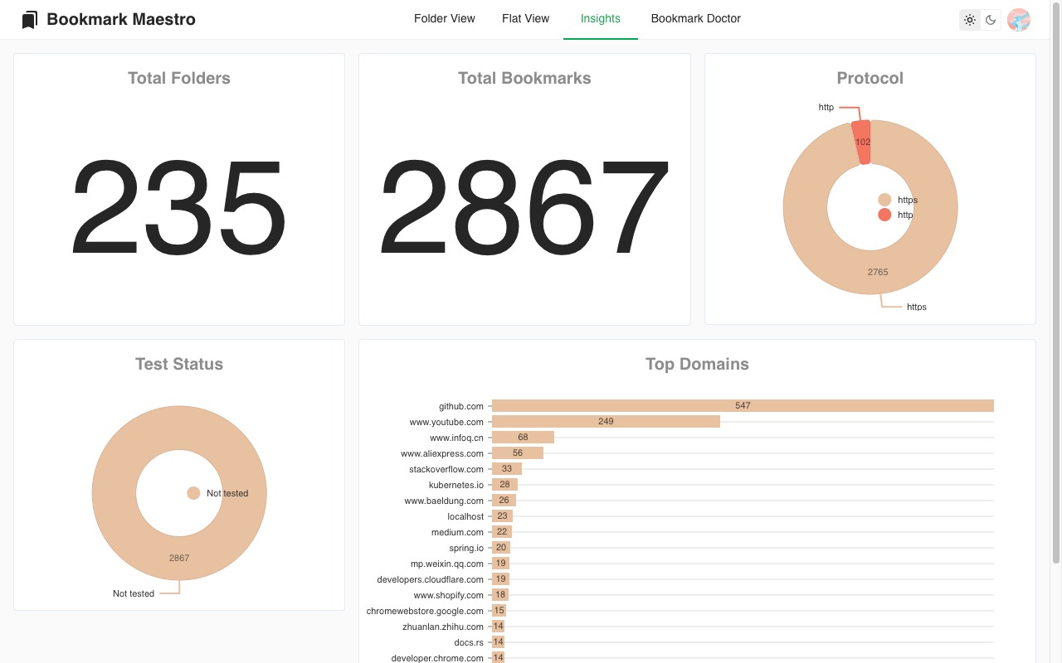Viewport: 1062px width, 663px height.
Task: Click the www.baeldung.com axis label
Action: click(444, 501)
